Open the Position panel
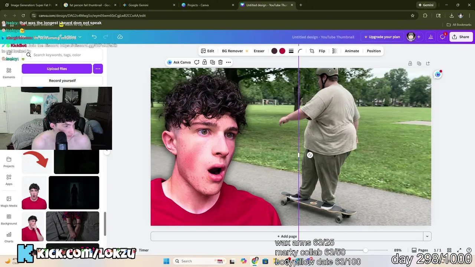Viewport: 475px width, 267px height. click(374, 51)
